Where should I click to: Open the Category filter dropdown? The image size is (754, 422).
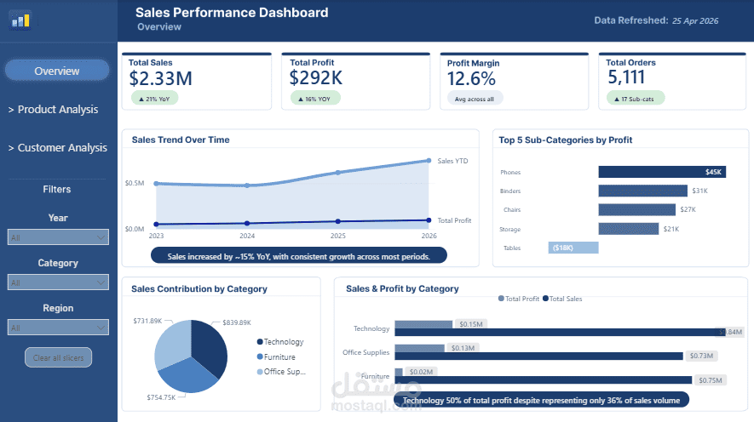tap(58, 282)
